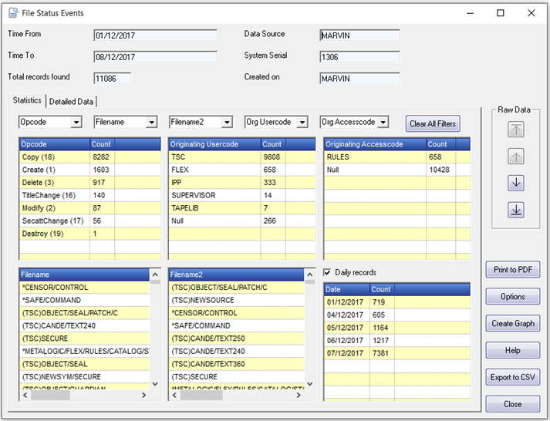The height and width of the screenshot is (421, 550).
Task: Select the SUPERVISOR usercode row
Action: point(242,195)
